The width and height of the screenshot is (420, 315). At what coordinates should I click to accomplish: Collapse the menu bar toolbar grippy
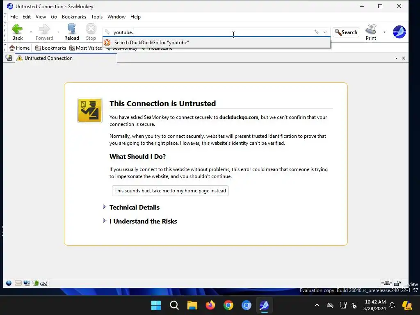5,16
